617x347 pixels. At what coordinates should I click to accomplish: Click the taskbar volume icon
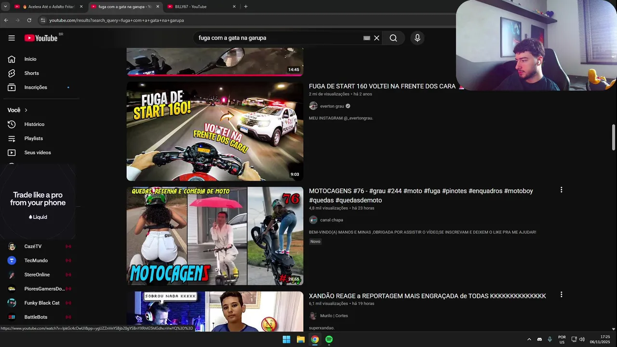pos(582,339)
